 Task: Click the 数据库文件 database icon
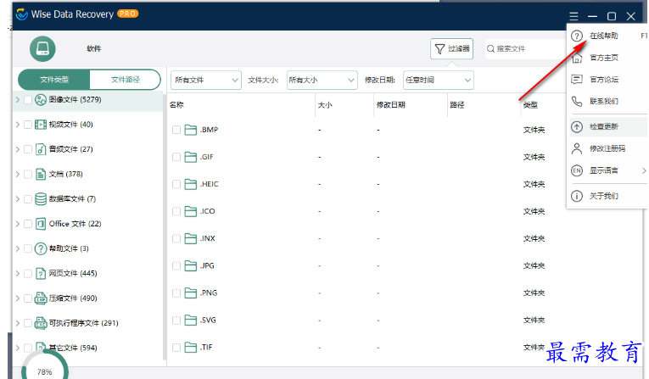coord(41,199)
